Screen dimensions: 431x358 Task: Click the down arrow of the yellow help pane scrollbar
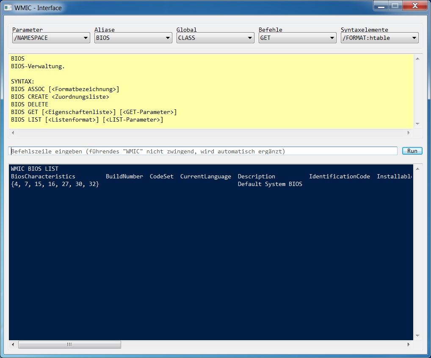(418, 124)
